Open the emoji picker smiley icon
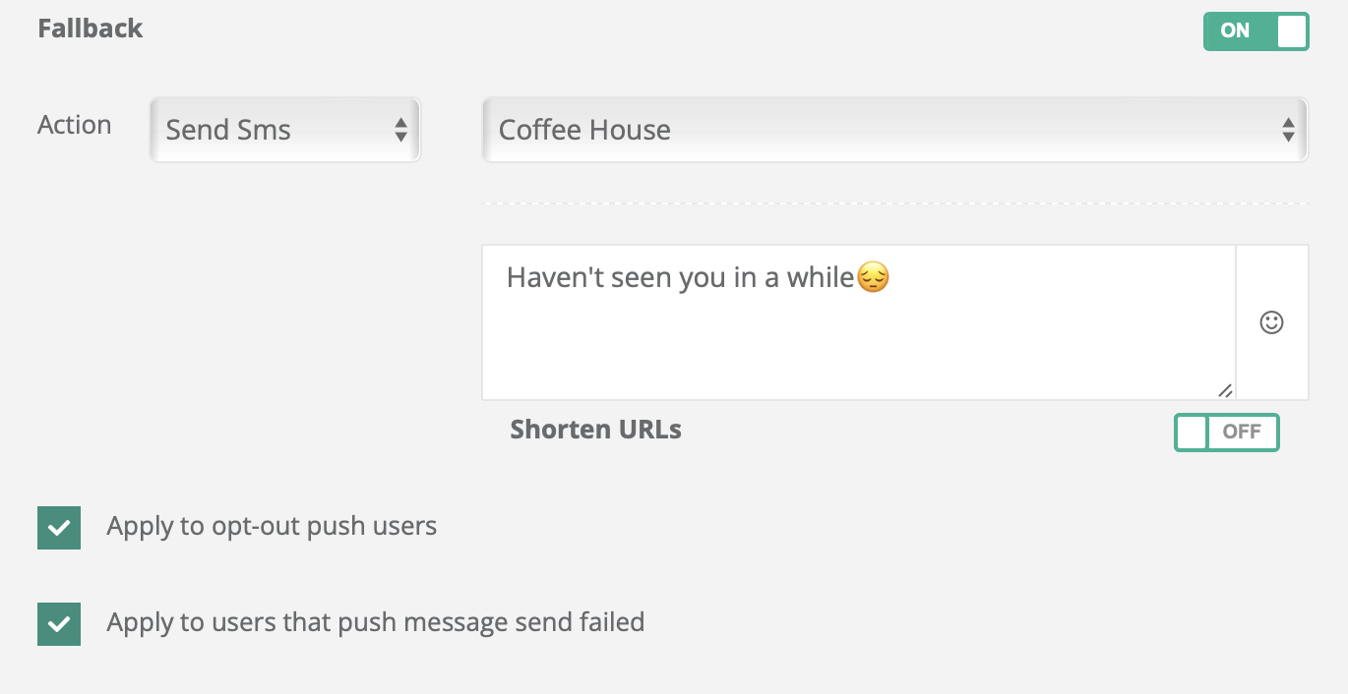Viewport: 1348px width, 694px height. pos(1271,322)
